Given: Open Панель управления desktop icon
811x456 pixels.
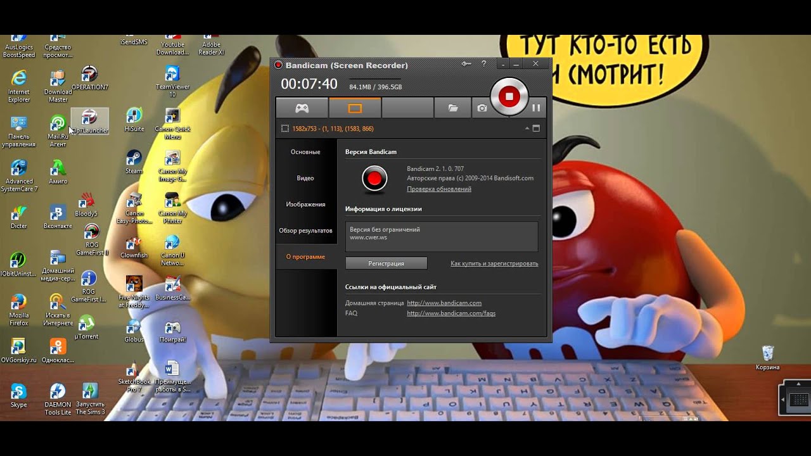Looking at the screenshot, I should [18, 131].
